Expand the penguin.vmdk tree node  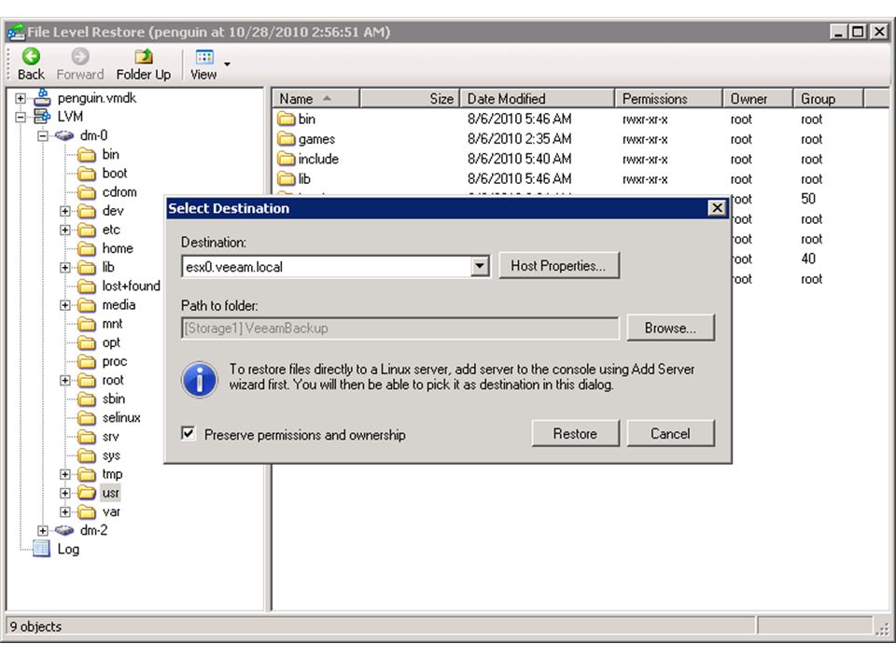click(21, 98)
